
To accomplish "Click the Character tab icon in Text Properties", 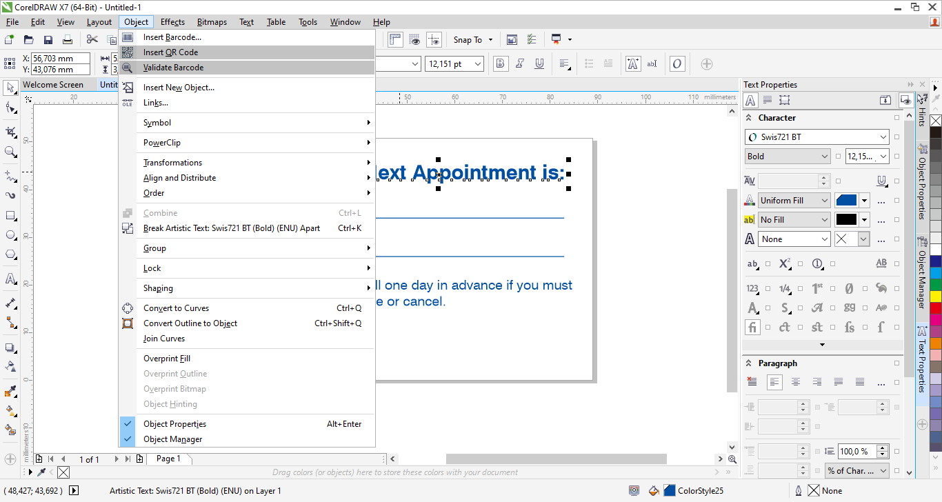I will [x=751, y=100].
